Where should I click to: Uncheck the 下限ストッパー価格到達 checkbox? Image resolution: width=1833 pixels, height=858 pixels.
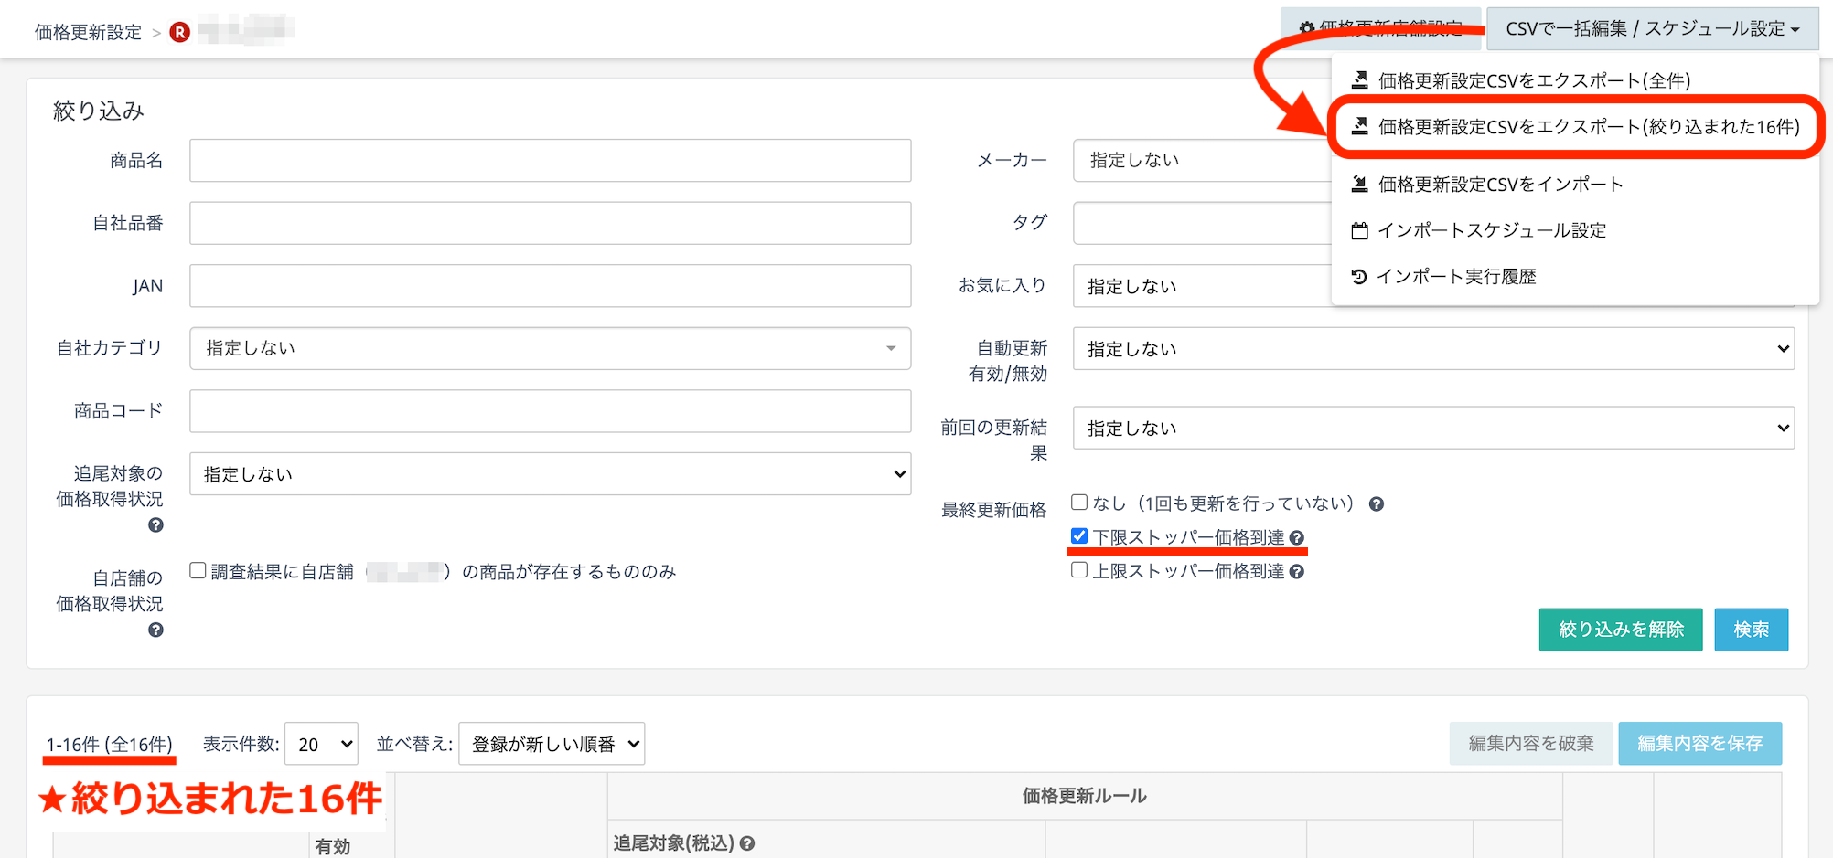[x=1079, y=536]
